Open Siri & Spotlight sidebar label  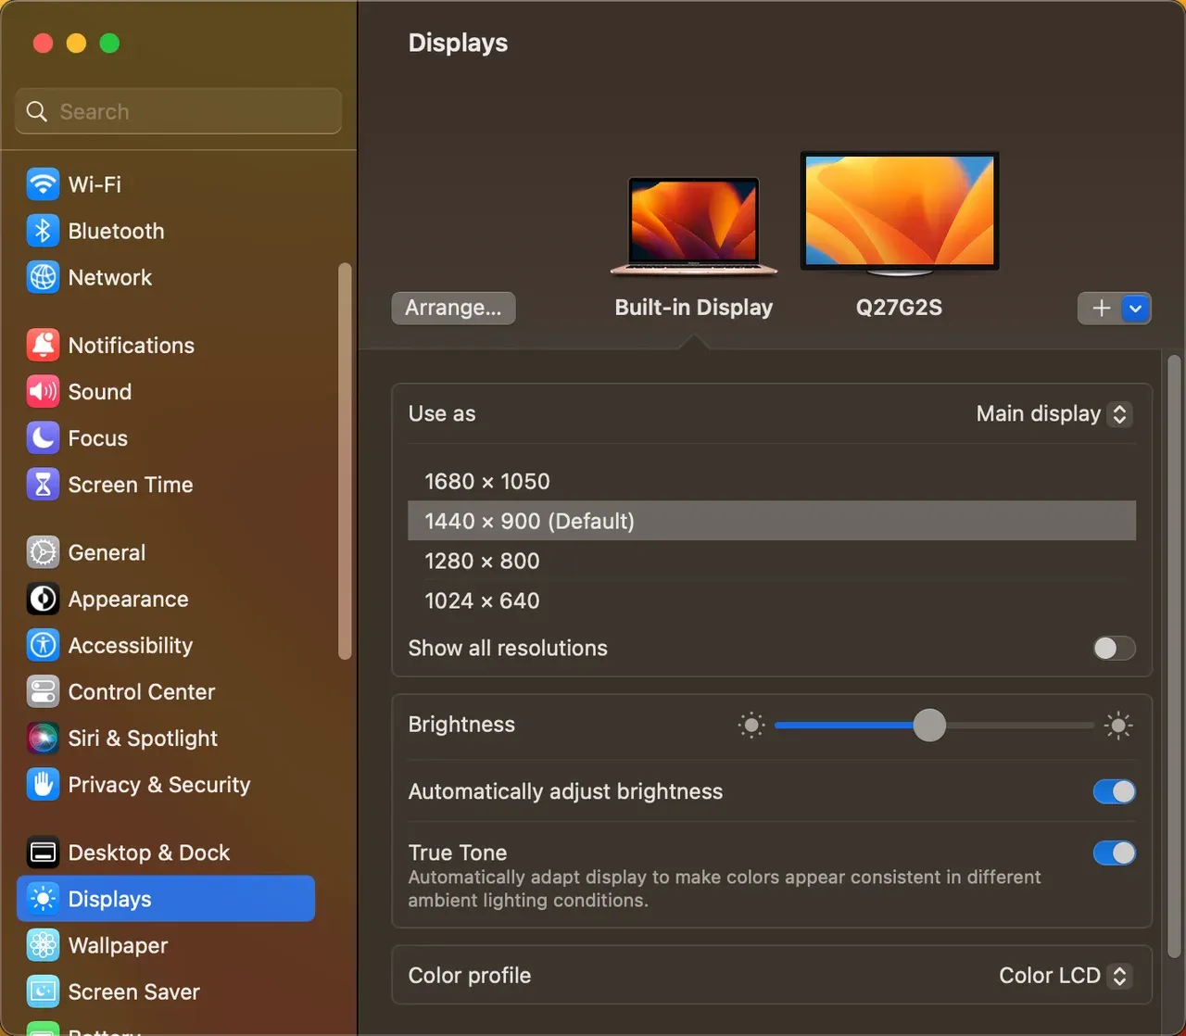(143, 739)
